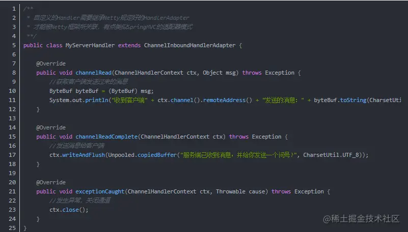Image resolution: width=408 pixels, height=232 pixels.
Task: Click the "收到客户端" string literal
Action: pos(129,100)
